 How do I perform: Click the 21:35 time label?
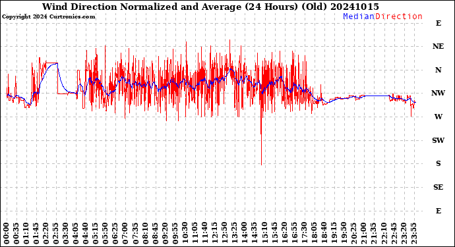(373, 233)
